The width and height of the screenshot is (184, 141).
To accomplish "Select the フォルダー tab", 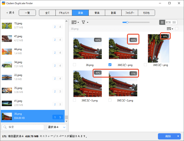I will 130,13.
